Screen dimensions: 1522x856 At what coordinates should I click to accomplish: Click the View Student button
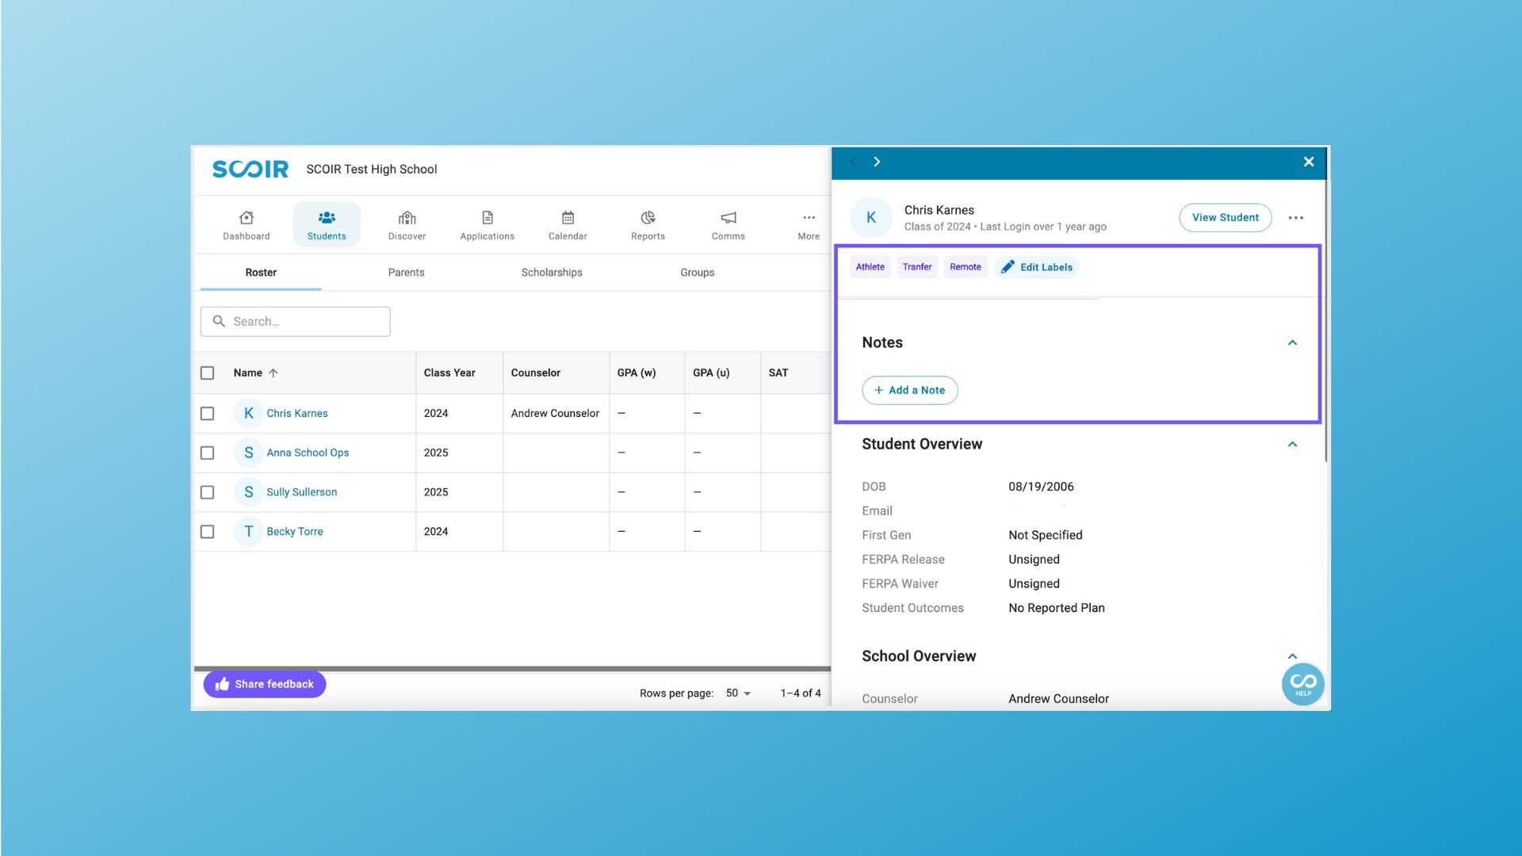1225,217
